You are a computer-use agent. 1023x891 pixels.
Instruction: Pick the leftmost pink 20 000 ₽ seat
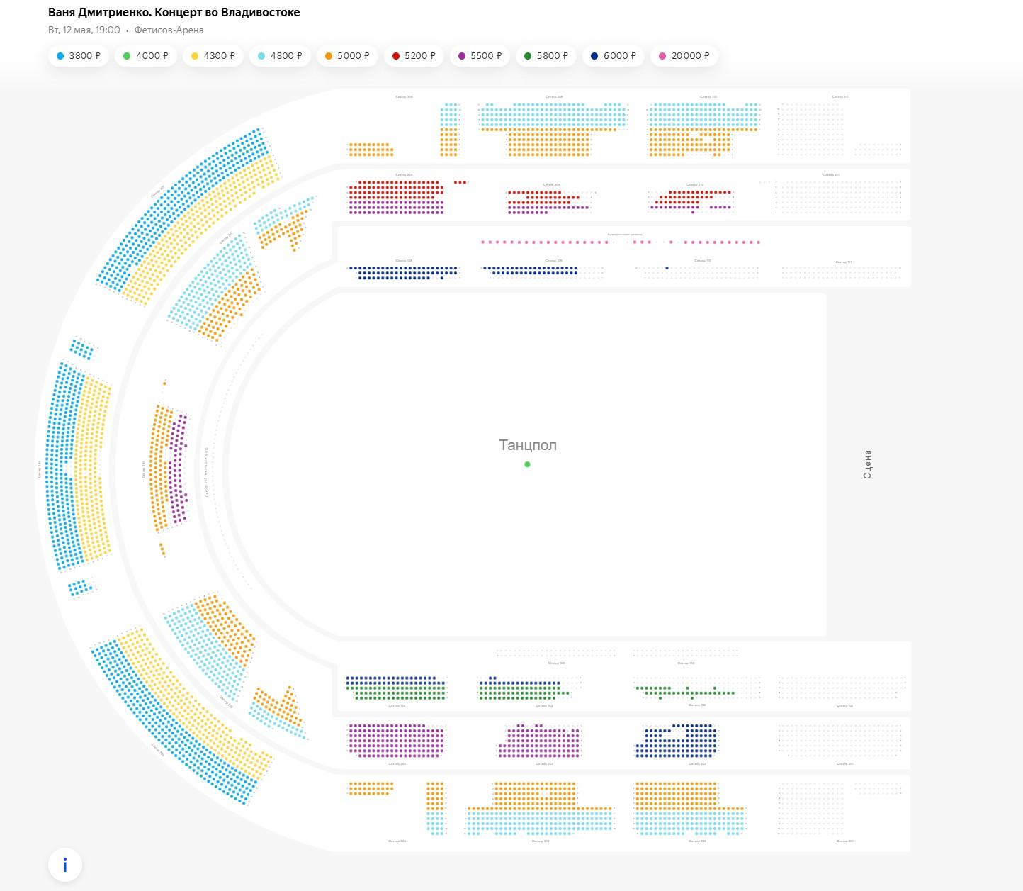pyautogui.click(x=482, y=242)
